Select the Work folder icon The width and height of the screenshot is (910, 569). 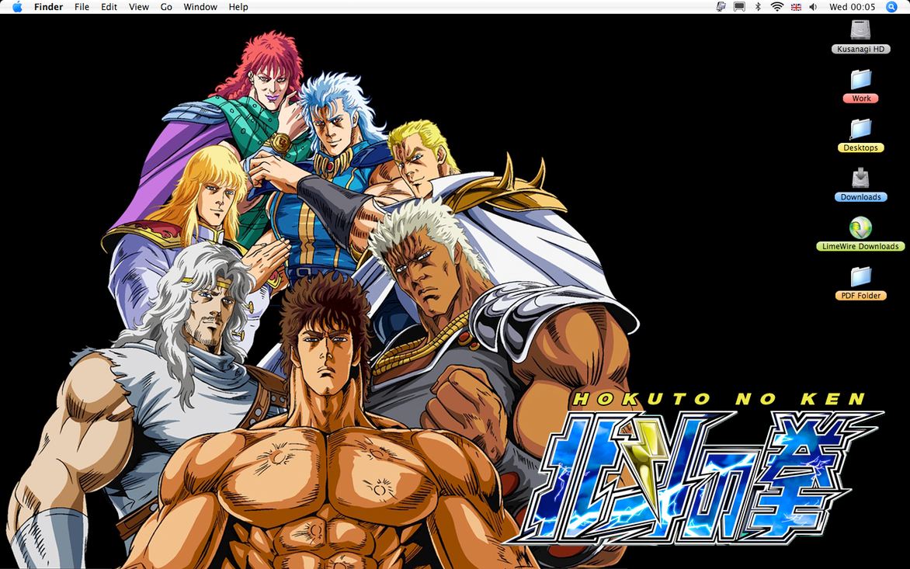point(860,79)
